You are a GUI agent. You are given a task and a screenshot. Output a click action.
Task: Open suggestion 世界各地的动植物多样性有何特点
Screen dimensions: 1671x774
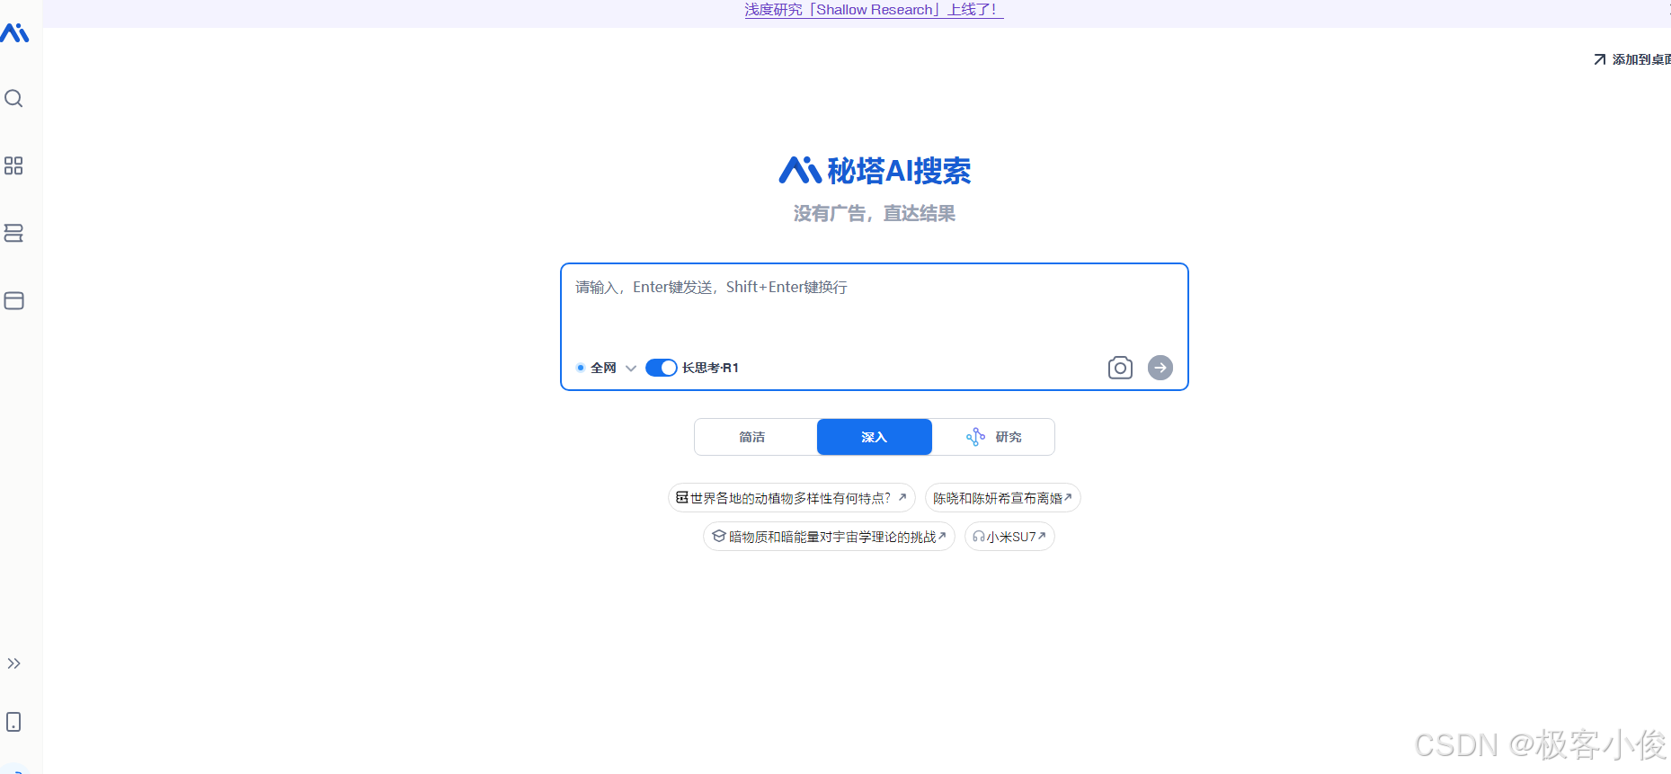pyautogui.click(x=792, y=498)
